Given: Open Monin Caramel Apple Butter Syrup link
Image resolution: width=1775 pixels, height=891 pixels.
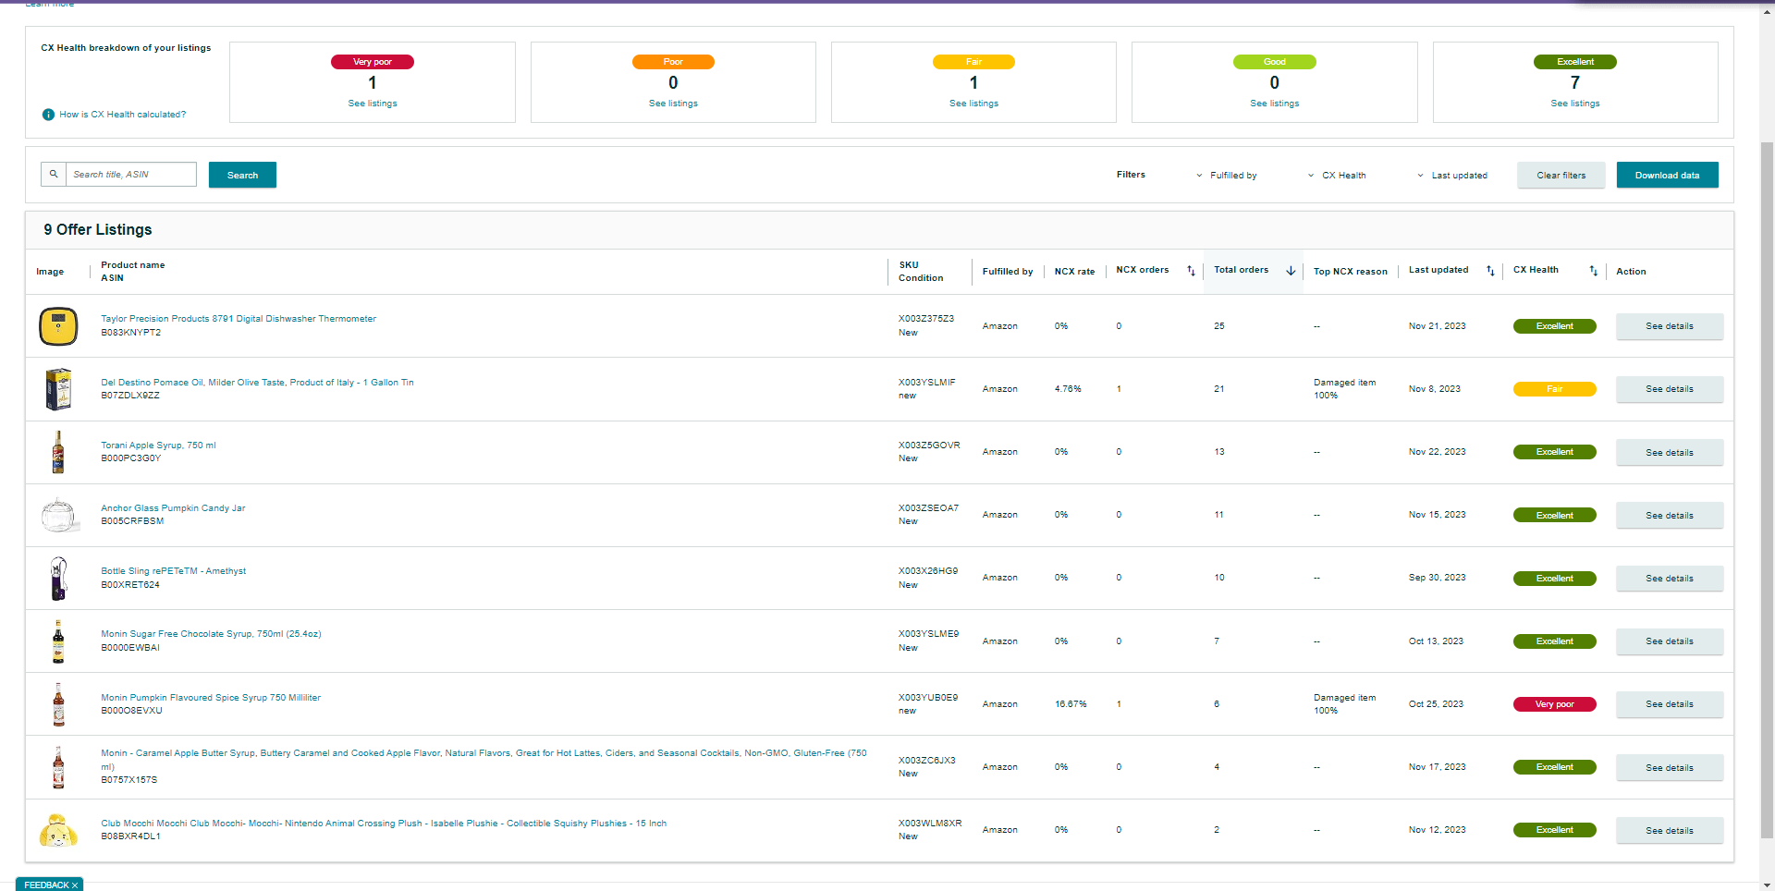Looking at the screenshot, I should [x=484, y=760].
